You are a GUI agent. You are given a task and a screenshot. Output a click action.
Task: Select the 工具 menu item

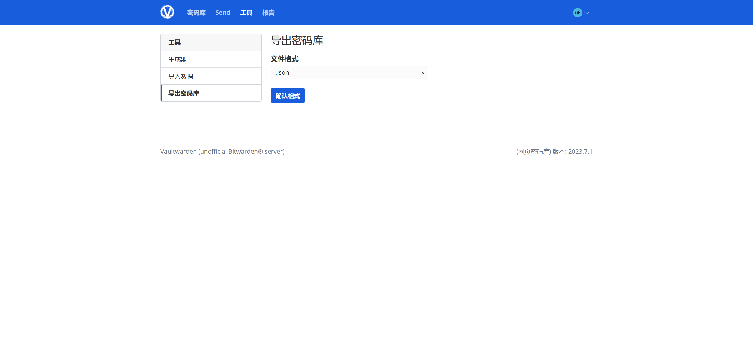[x=246, y=12]
